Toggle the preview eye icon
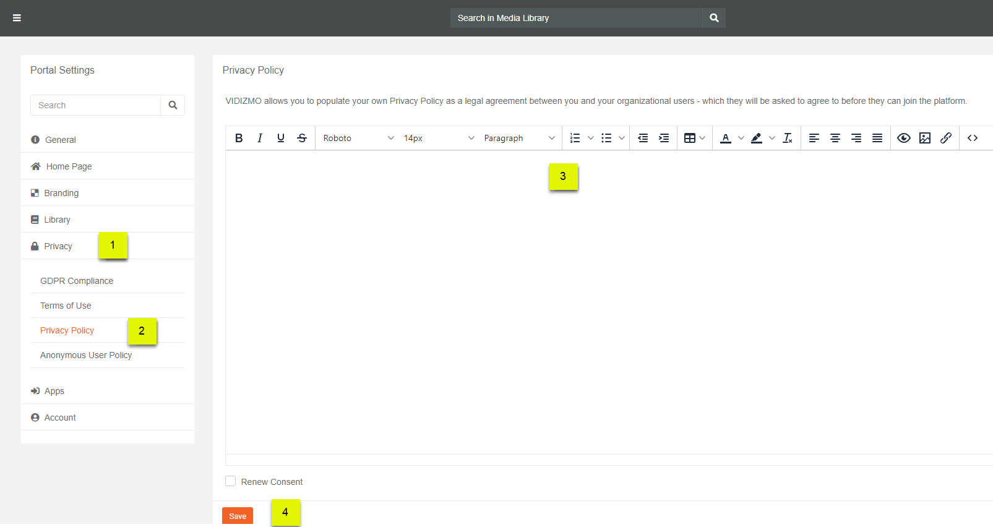993x527 pixels. pyautogui.click(x=904, y=138)
